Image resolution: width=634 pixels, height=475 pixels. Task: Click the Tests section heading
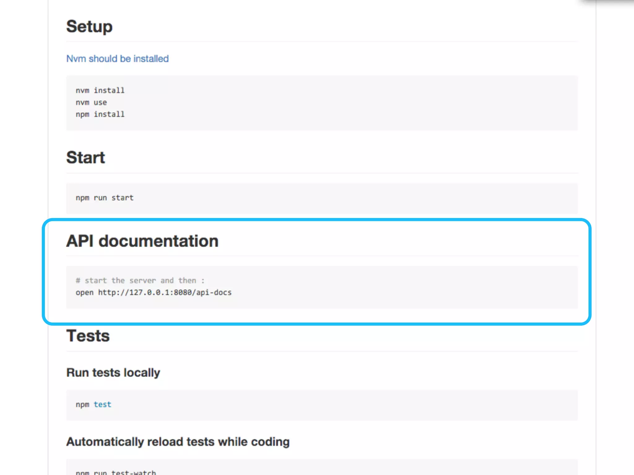(88, 336)
